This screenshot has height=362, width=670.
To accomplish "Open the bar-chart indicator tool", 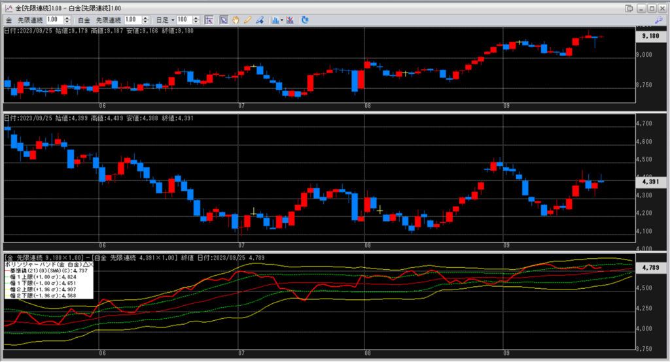I will click(275, 20).
